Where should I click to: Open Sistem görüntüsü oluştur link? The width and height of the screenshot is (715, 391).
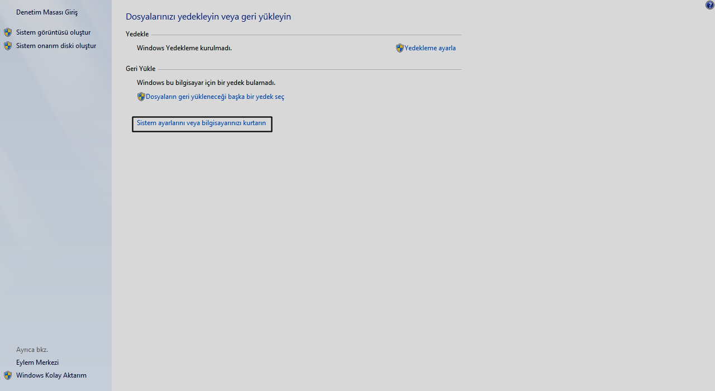(x=53, y=32)
